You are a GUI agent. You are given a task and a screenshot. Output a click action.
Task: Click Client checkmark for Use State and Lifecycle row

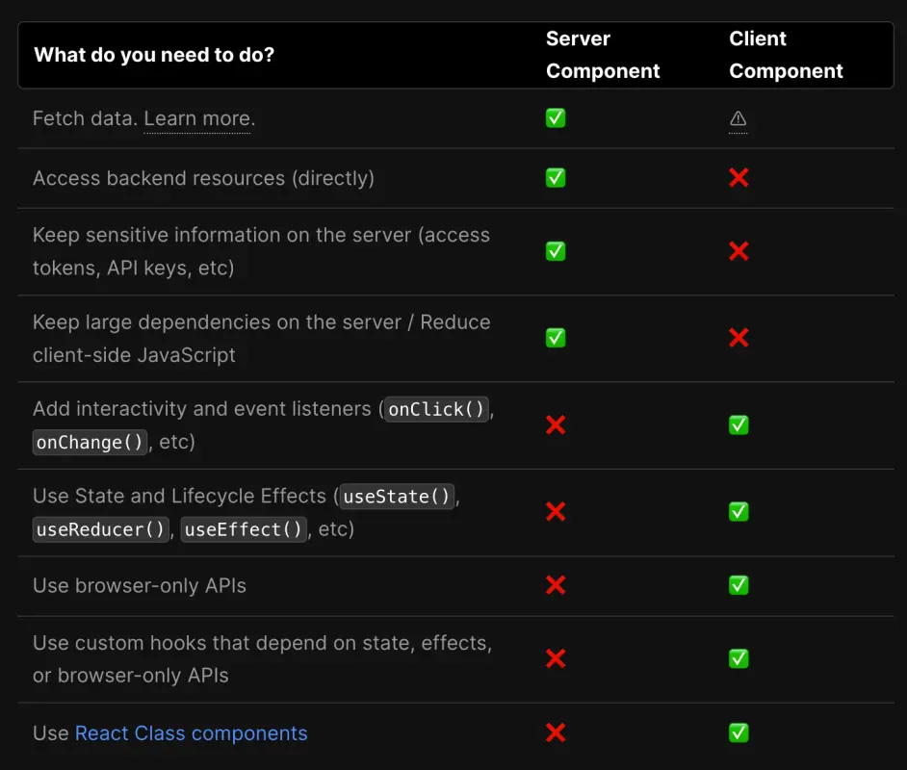[739, 512]
